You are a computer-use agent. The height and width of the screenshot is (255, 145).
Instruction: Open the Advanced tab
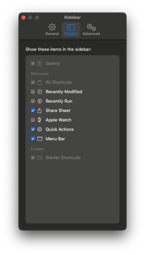point(91,30)
